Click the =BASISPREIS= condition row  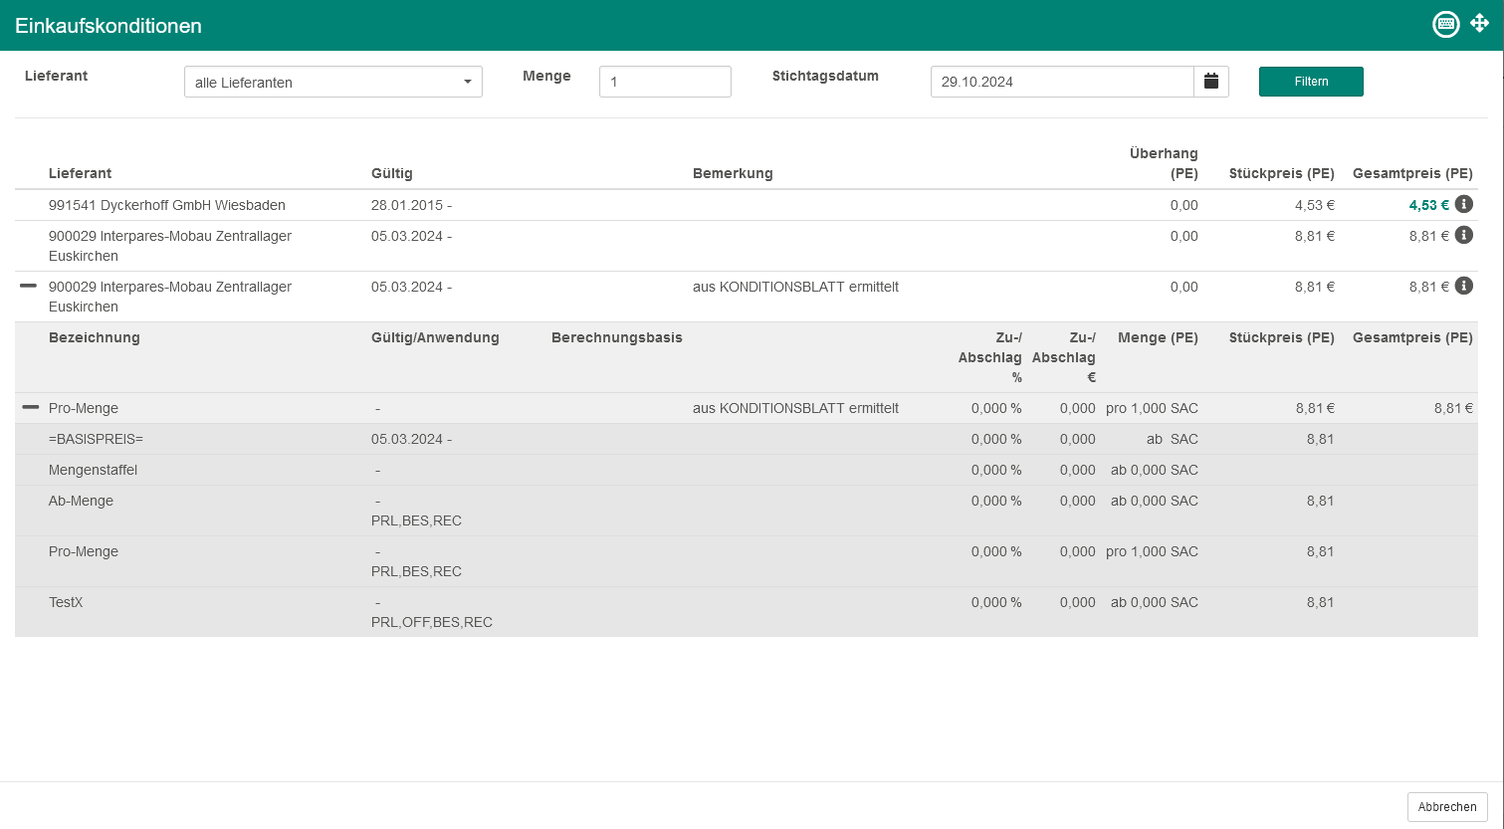click(97, 439)
